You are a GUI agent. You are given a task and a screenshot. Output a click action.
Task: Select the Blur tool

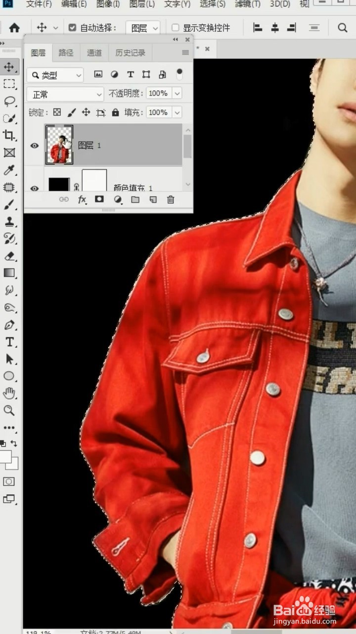pos(9,290)
